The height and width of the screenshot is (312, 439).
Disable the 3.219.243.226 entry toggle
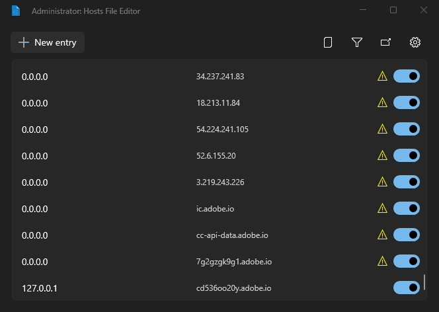[407, 182]
